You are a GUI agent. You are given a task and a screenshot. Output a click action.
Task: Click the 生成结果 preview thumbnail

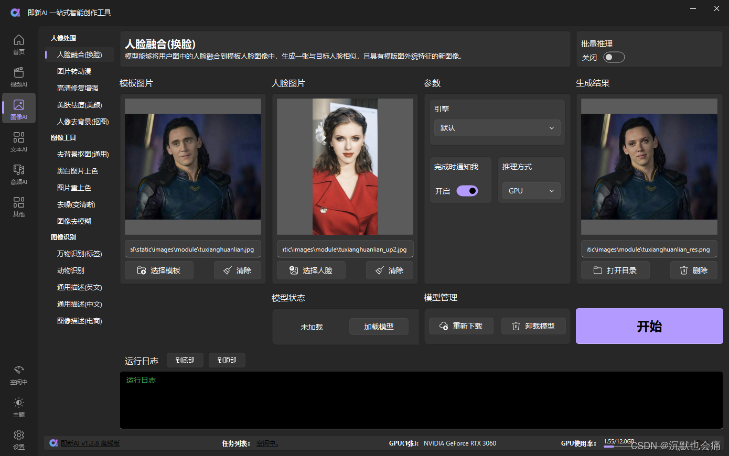pyautogui.click(x=649, y=167)
